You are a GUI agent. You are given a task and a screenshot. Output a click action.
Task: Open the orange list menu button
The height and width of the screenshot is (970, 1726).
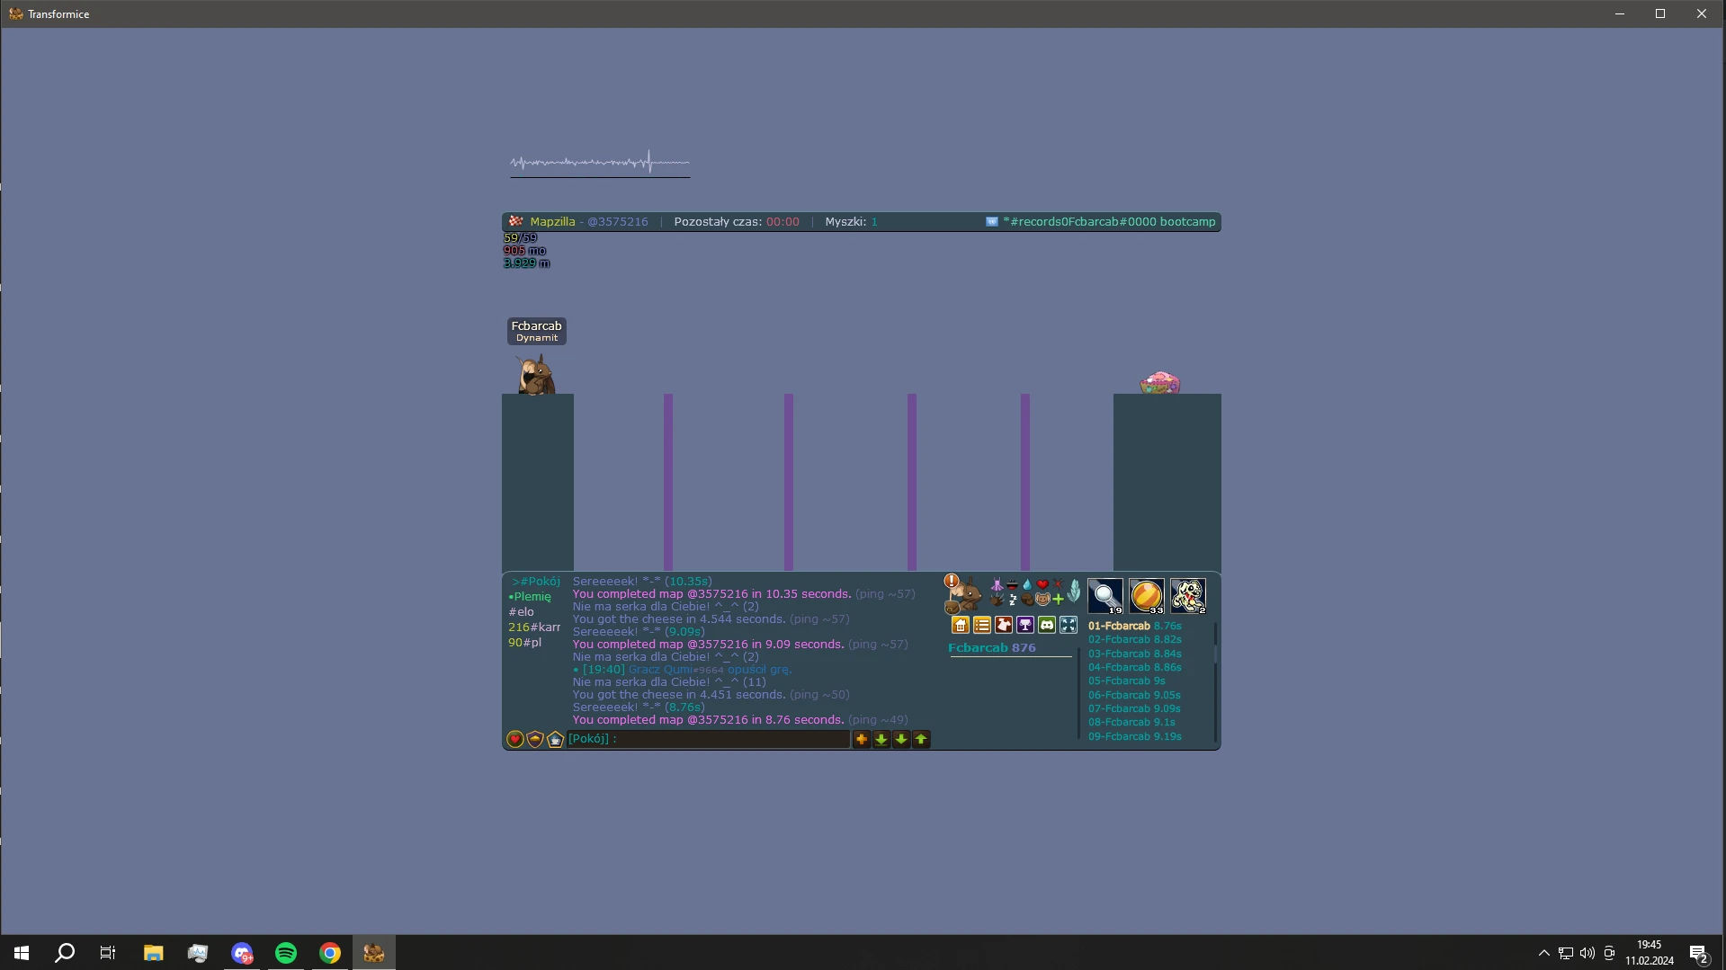pyautogui.click(x=982, y=625)
